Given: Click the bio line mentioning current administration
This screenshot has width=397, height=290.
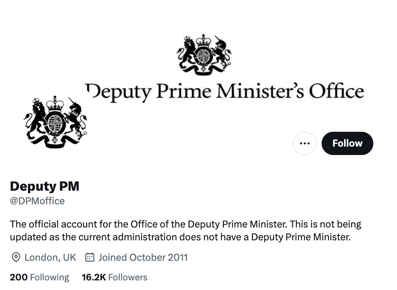Looking at the screenshot, I should point(180,237).
